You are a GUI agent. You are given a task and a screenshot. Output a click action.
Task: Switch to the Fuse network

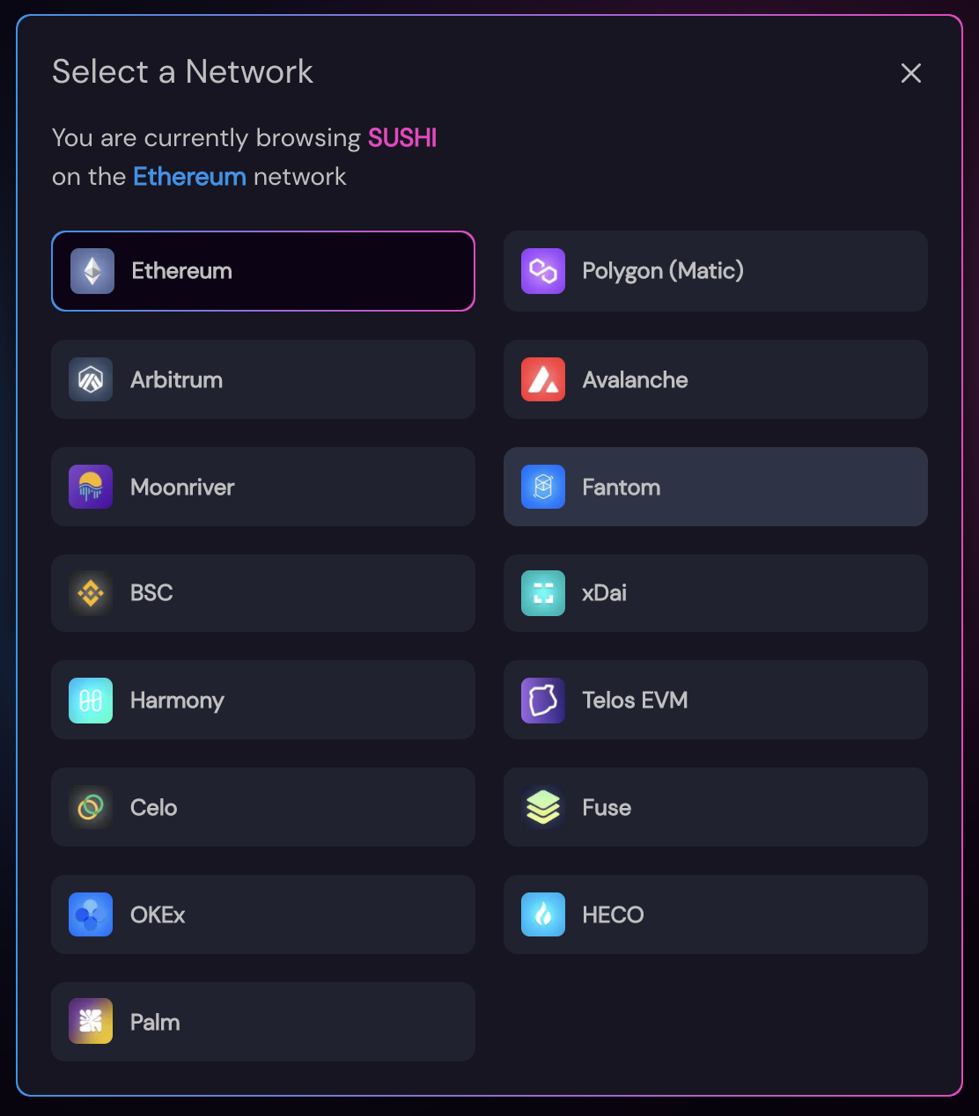coord(716,807)
